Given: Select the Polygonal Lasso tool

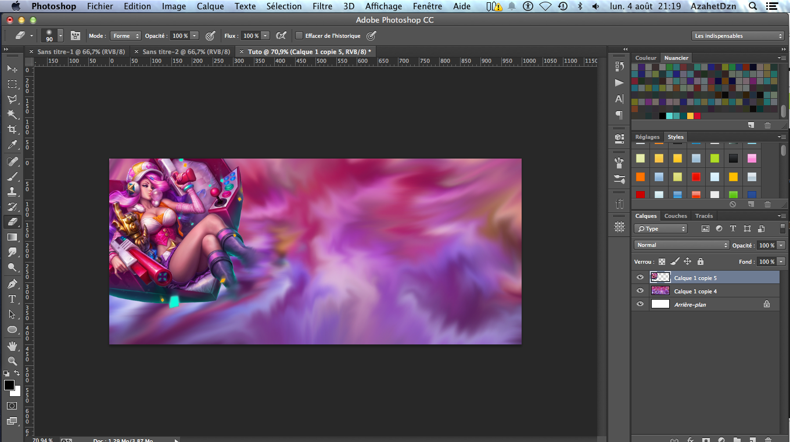Looking at the screenshot, I should pos(12,99).
